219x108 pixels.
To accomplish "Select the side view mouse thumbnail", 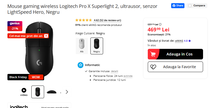I will click(52, 92).
